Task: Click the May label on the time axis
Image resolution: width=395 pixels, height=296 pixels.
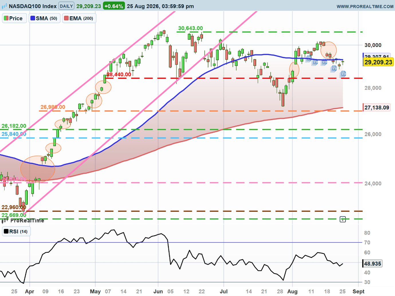Action: click(x=95, y=291)
